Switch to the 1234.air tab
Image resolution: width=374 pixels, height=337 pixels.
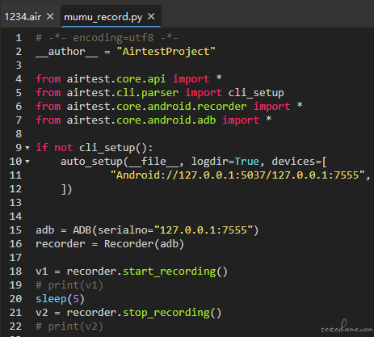click(23, 17)
